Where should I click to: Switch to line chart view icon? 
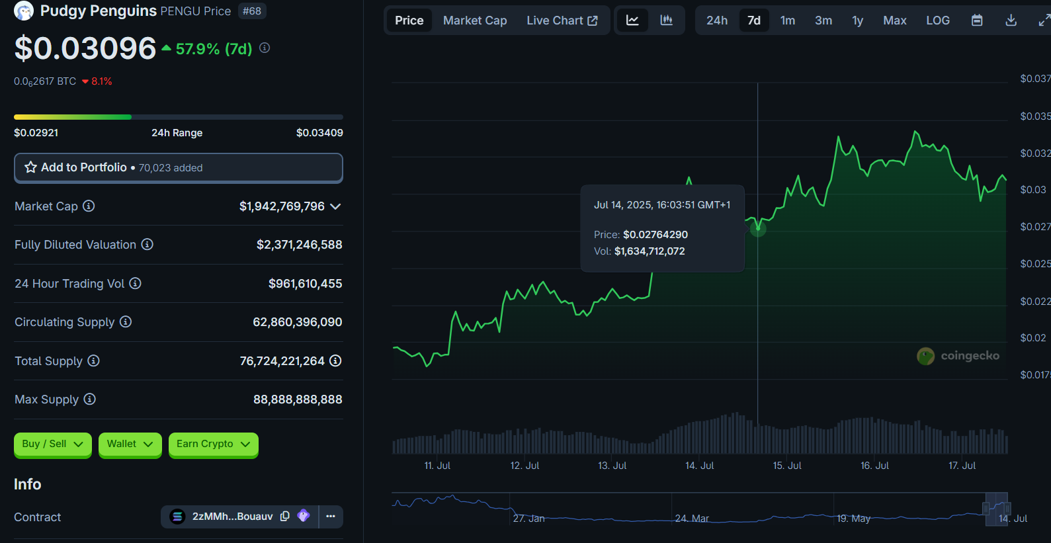click(632, 21)
